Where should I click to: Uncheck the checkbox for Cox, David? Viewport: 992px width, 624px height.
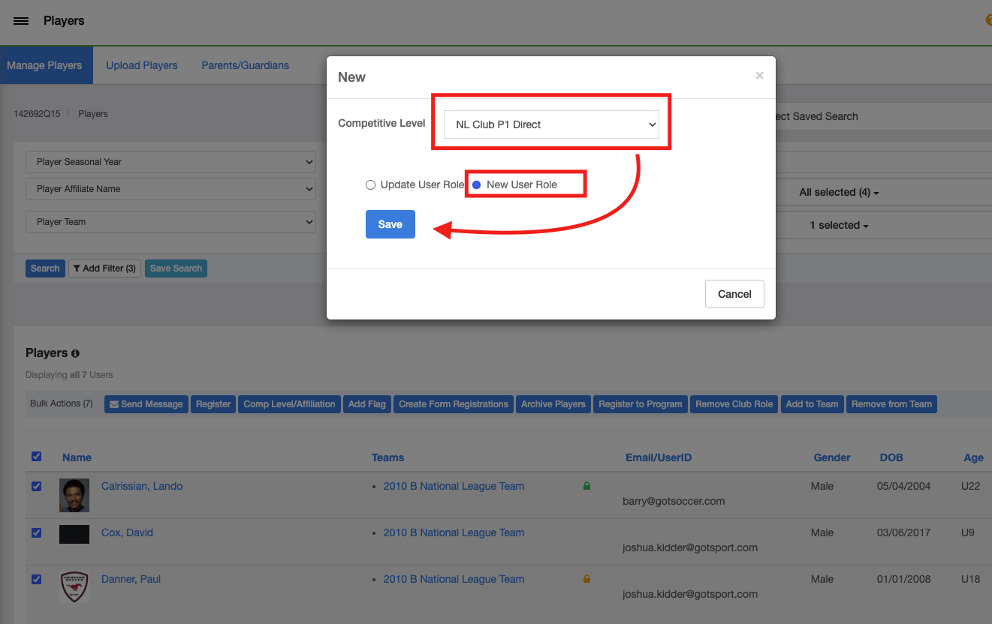point(37,532)
